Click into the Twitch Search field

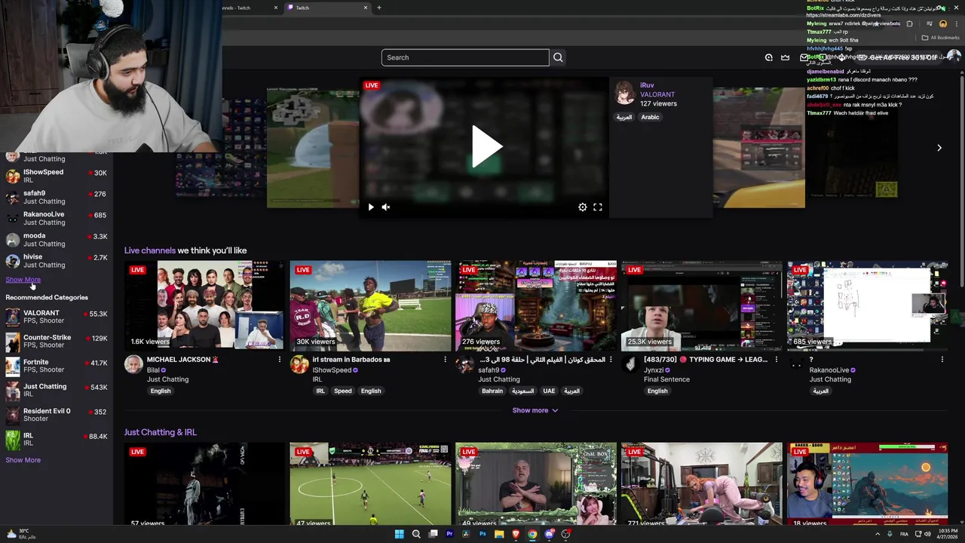465,57
